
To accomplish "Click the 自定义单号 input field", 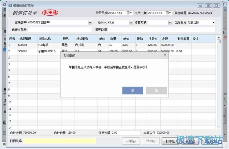I will [60, 30].
